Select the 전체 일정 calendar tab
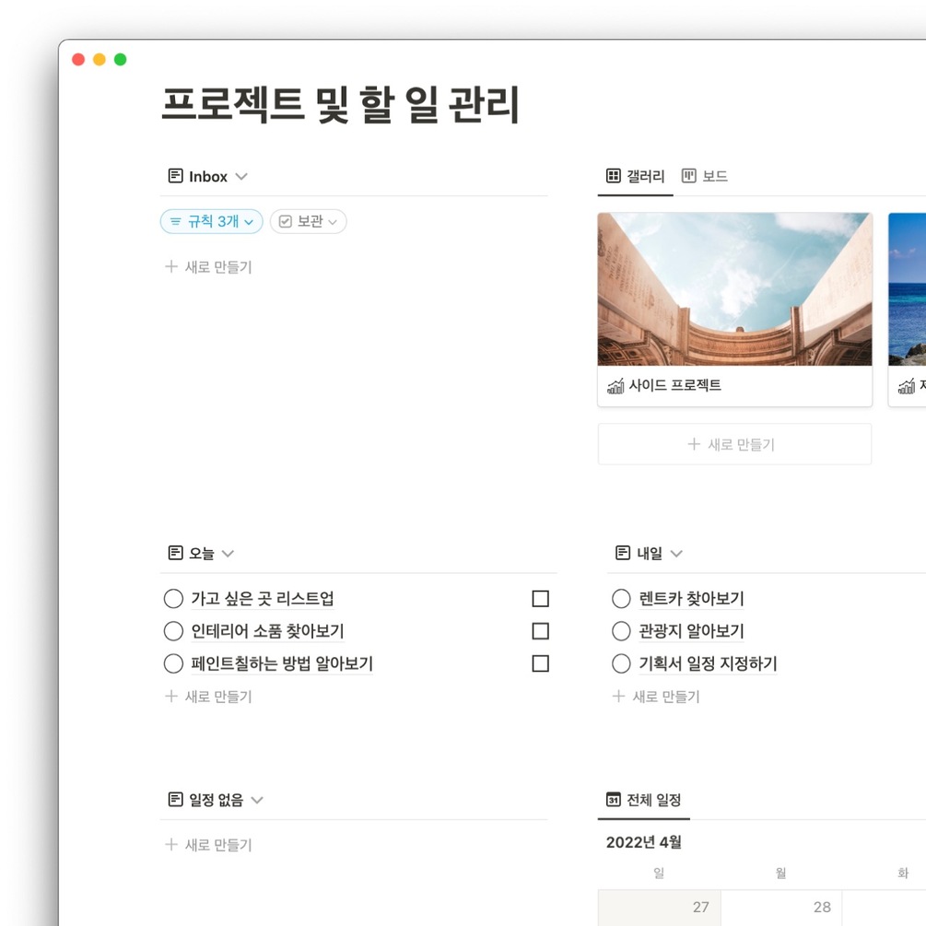This screenshot has width=926, height=926. 644,800
